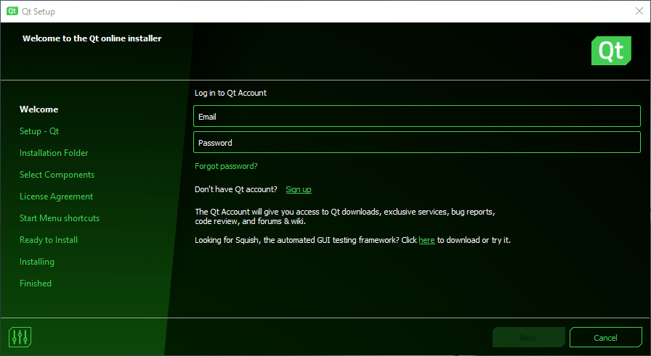Click the 'Qt Setup' window title text
The image size is (651, 356).
click(39, 12)
